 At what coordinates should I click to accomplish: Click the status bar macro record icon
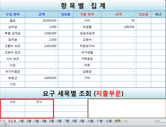(x=5, y=125)
